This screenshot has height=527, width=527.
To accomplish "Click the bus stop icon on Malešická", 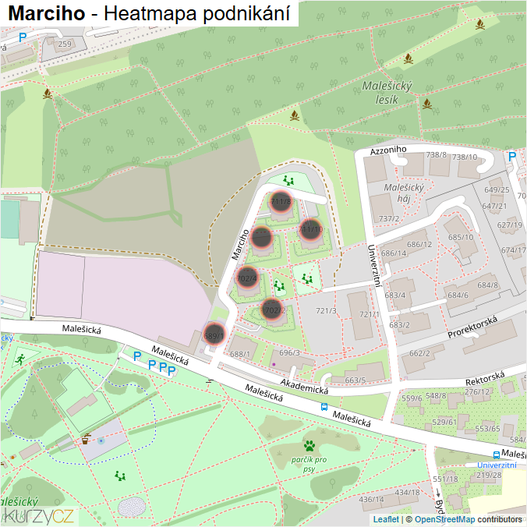I will (324, 407).
